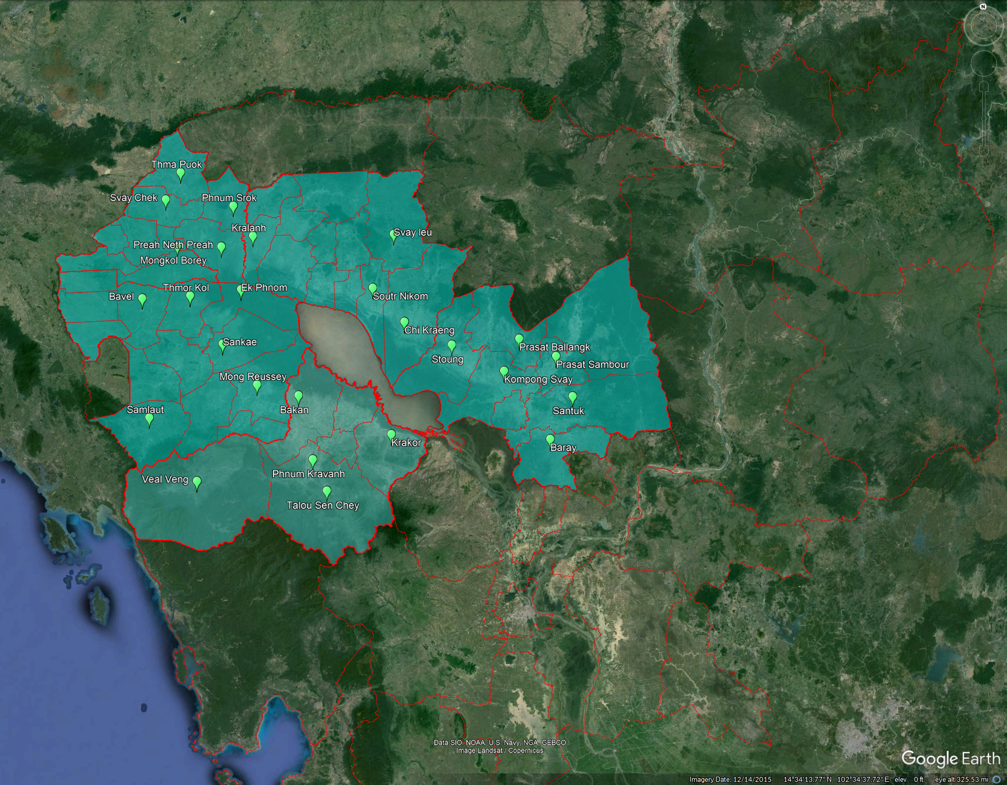Click the streaming indicator circle in status bar
This screenshot has height=785, width=1007.
(996, 780)
